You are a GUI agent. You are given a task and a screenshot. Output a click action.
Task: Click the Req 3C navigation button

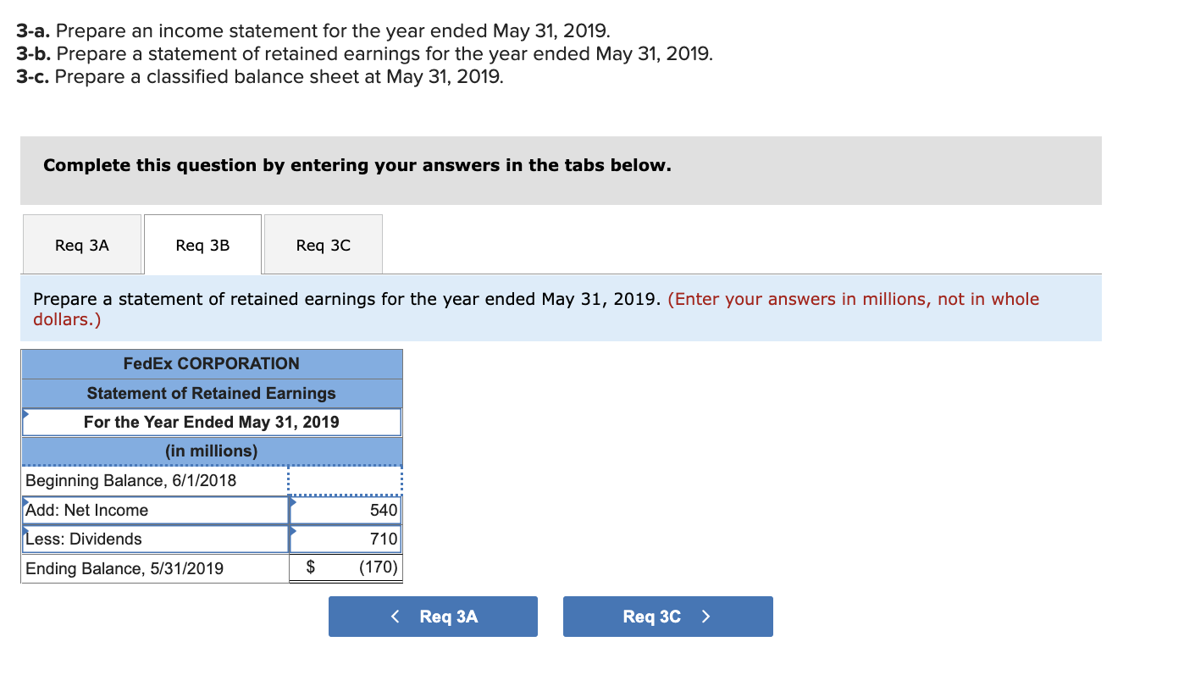point(668,617)
